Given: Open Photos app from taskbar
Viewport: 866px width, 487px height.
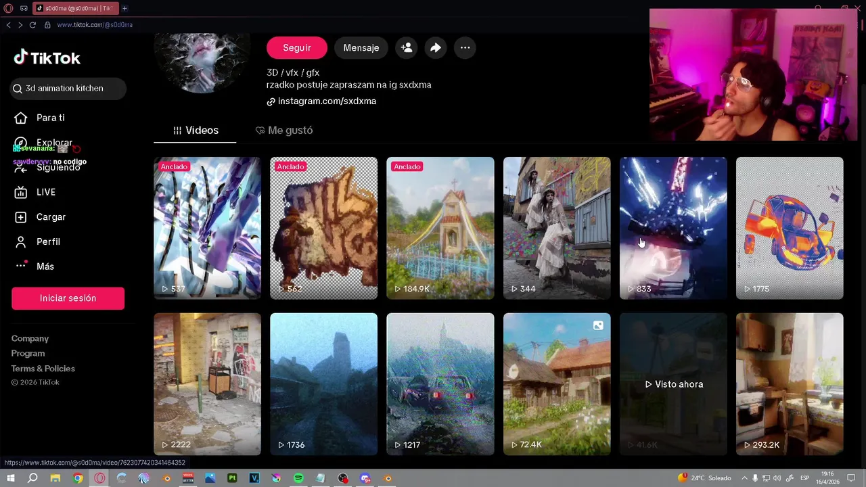Looking at the screenshot, I should click(x=210, y=478).
